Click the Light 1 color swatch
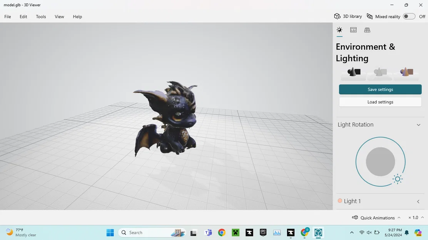This screenshot has height=240, width=428. (340, 201)
